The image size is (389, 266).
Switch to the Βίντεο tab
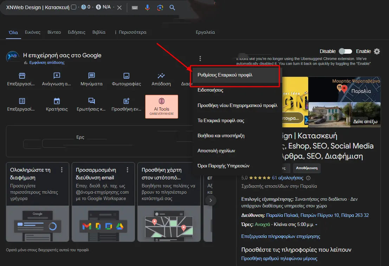click(x=54, y=32)
